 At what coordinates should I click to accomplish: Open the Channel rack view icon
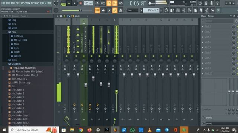coord(178,10)
